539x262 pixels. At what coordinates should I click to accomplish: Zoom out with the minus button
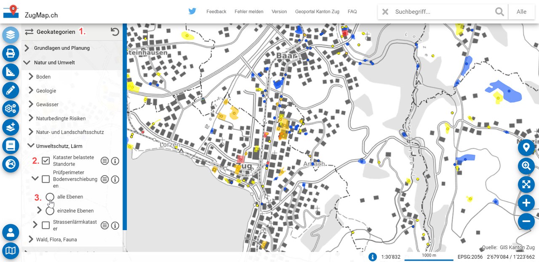(x=526, y=221)
